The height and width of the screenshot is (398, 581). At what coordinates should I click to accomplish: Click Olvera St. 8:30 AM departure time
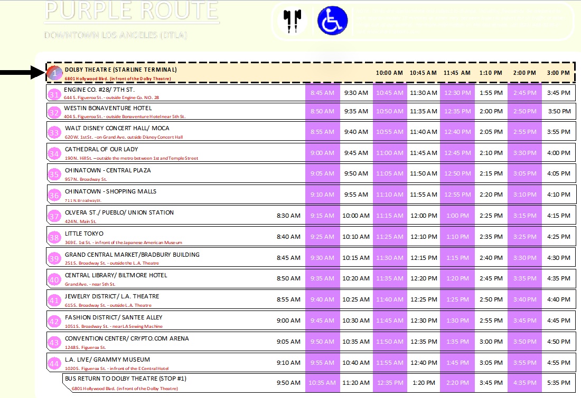[x=288, y=216]
